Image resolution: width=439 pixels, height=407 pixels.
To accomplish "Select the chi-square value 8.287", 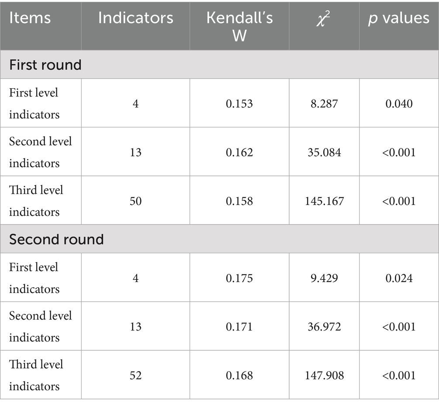I will (324, 103).
